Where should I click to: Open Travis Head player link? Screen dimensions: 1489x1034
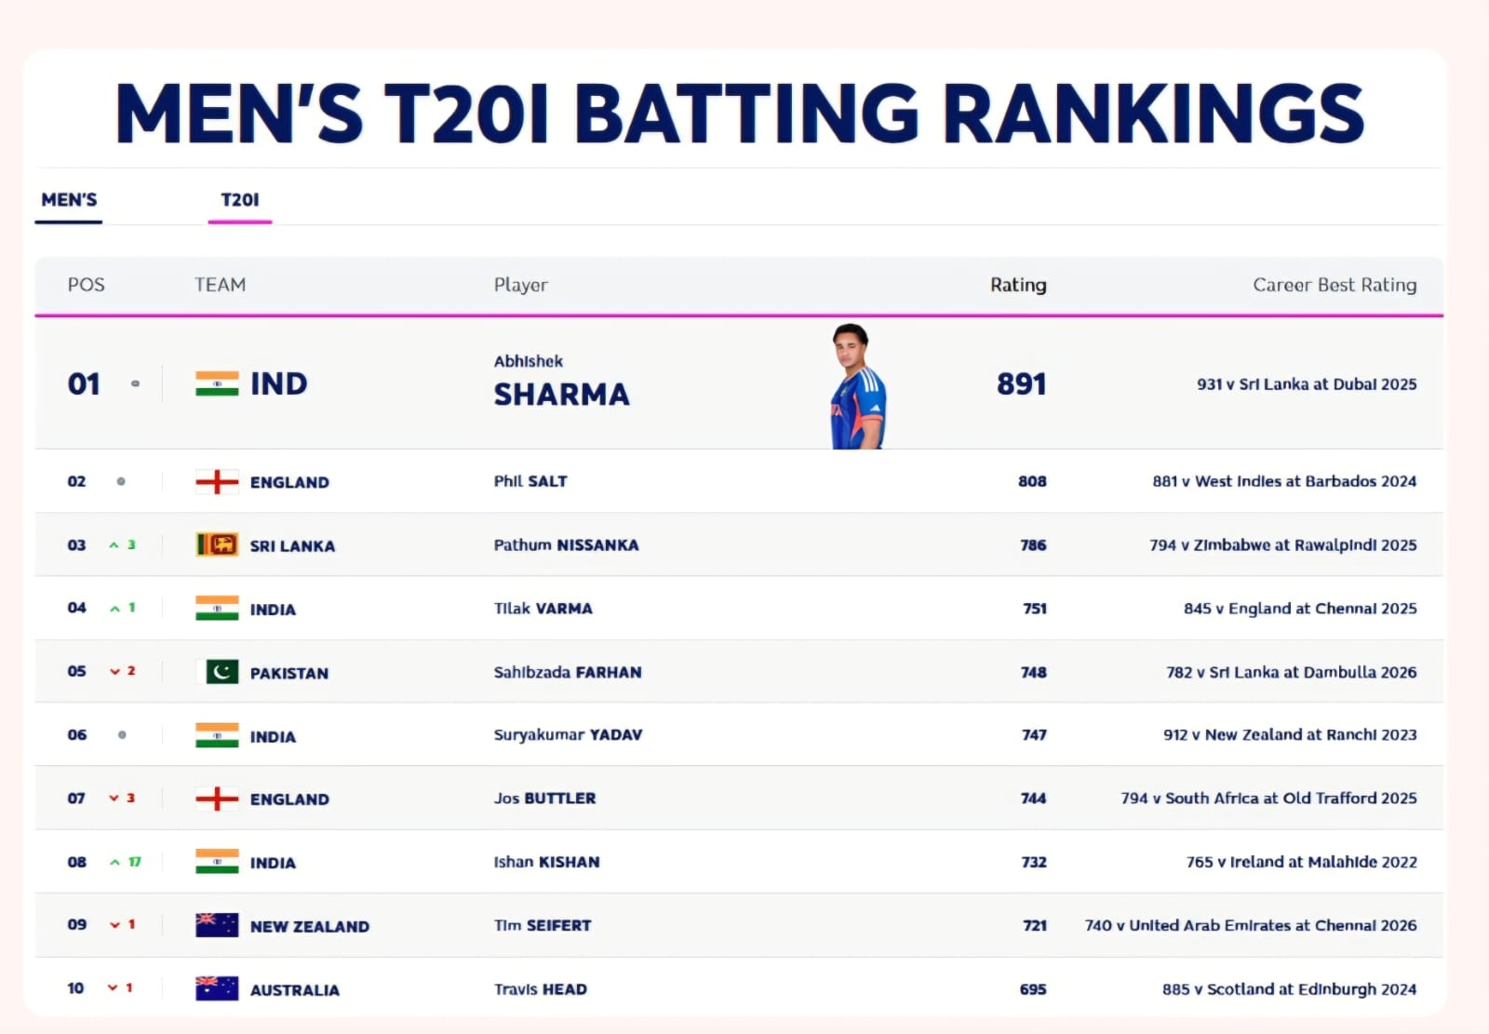click(540, 988)
